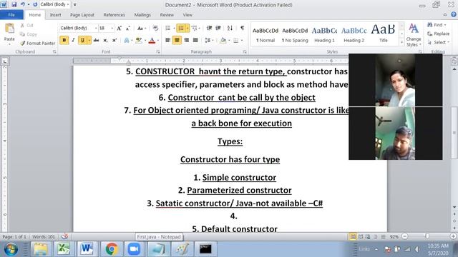Toggle numbered list formatting
This screenshot has width=458, height=257.
[181, 28]
